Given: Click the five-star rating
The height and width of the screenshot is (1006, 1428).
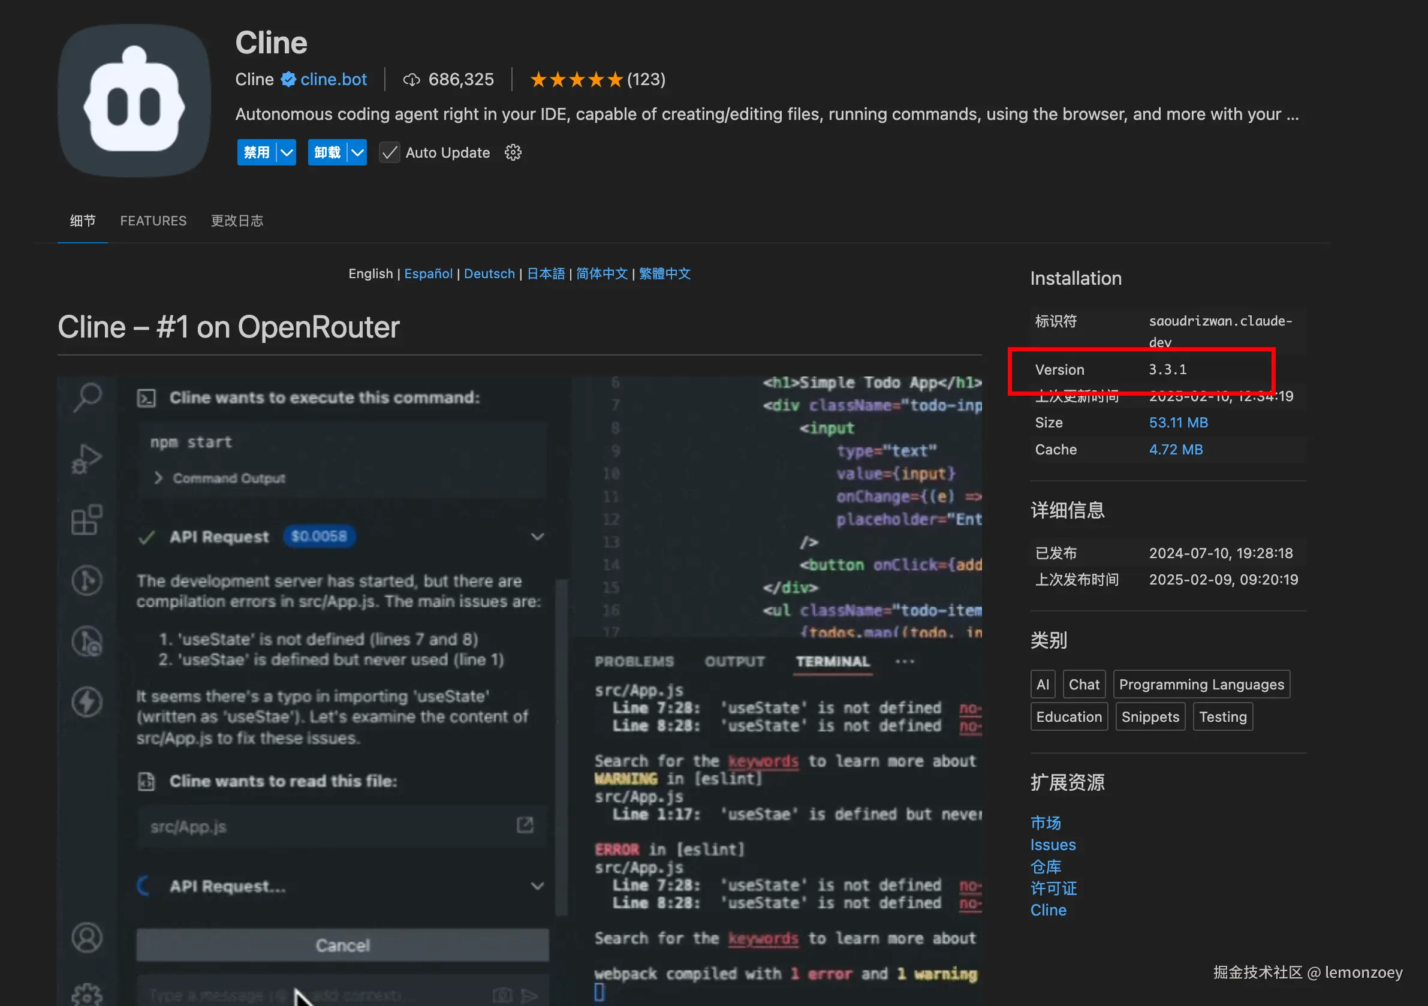Looking at the screenshot, I should [x=576, y=80].
